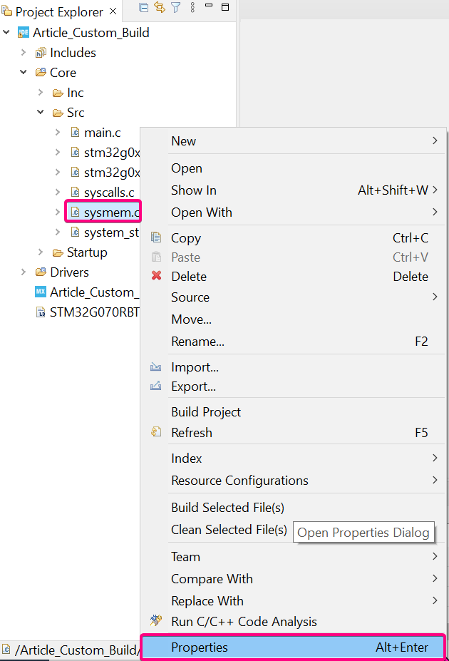Choose Rename... in the context menu

(197, 342)
